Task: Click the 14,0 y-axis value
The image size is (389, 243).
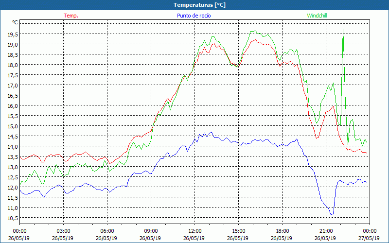Action: coord(13,147)
